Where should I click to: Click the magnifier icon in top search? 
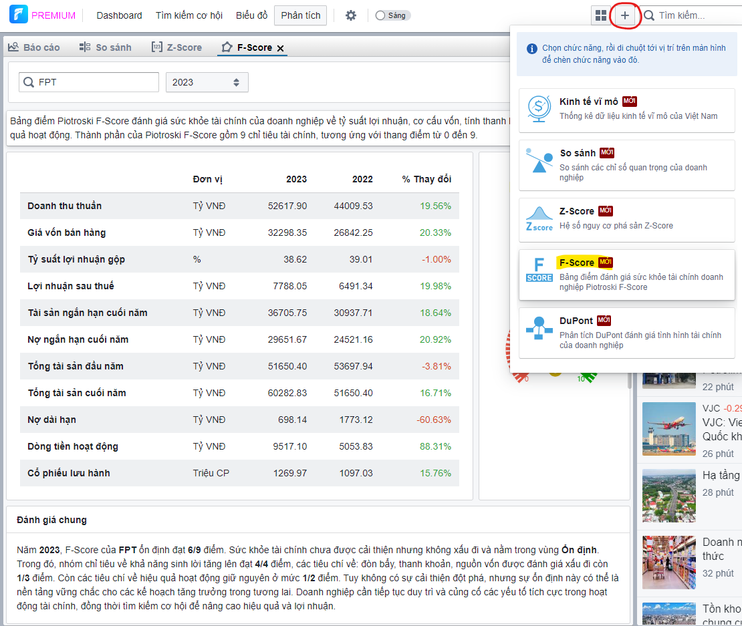[649, 15]
